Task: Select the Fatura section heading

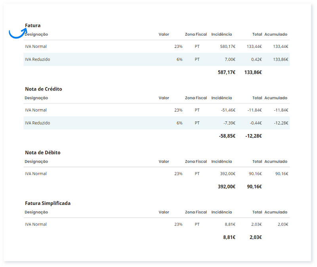Action: 33,25
